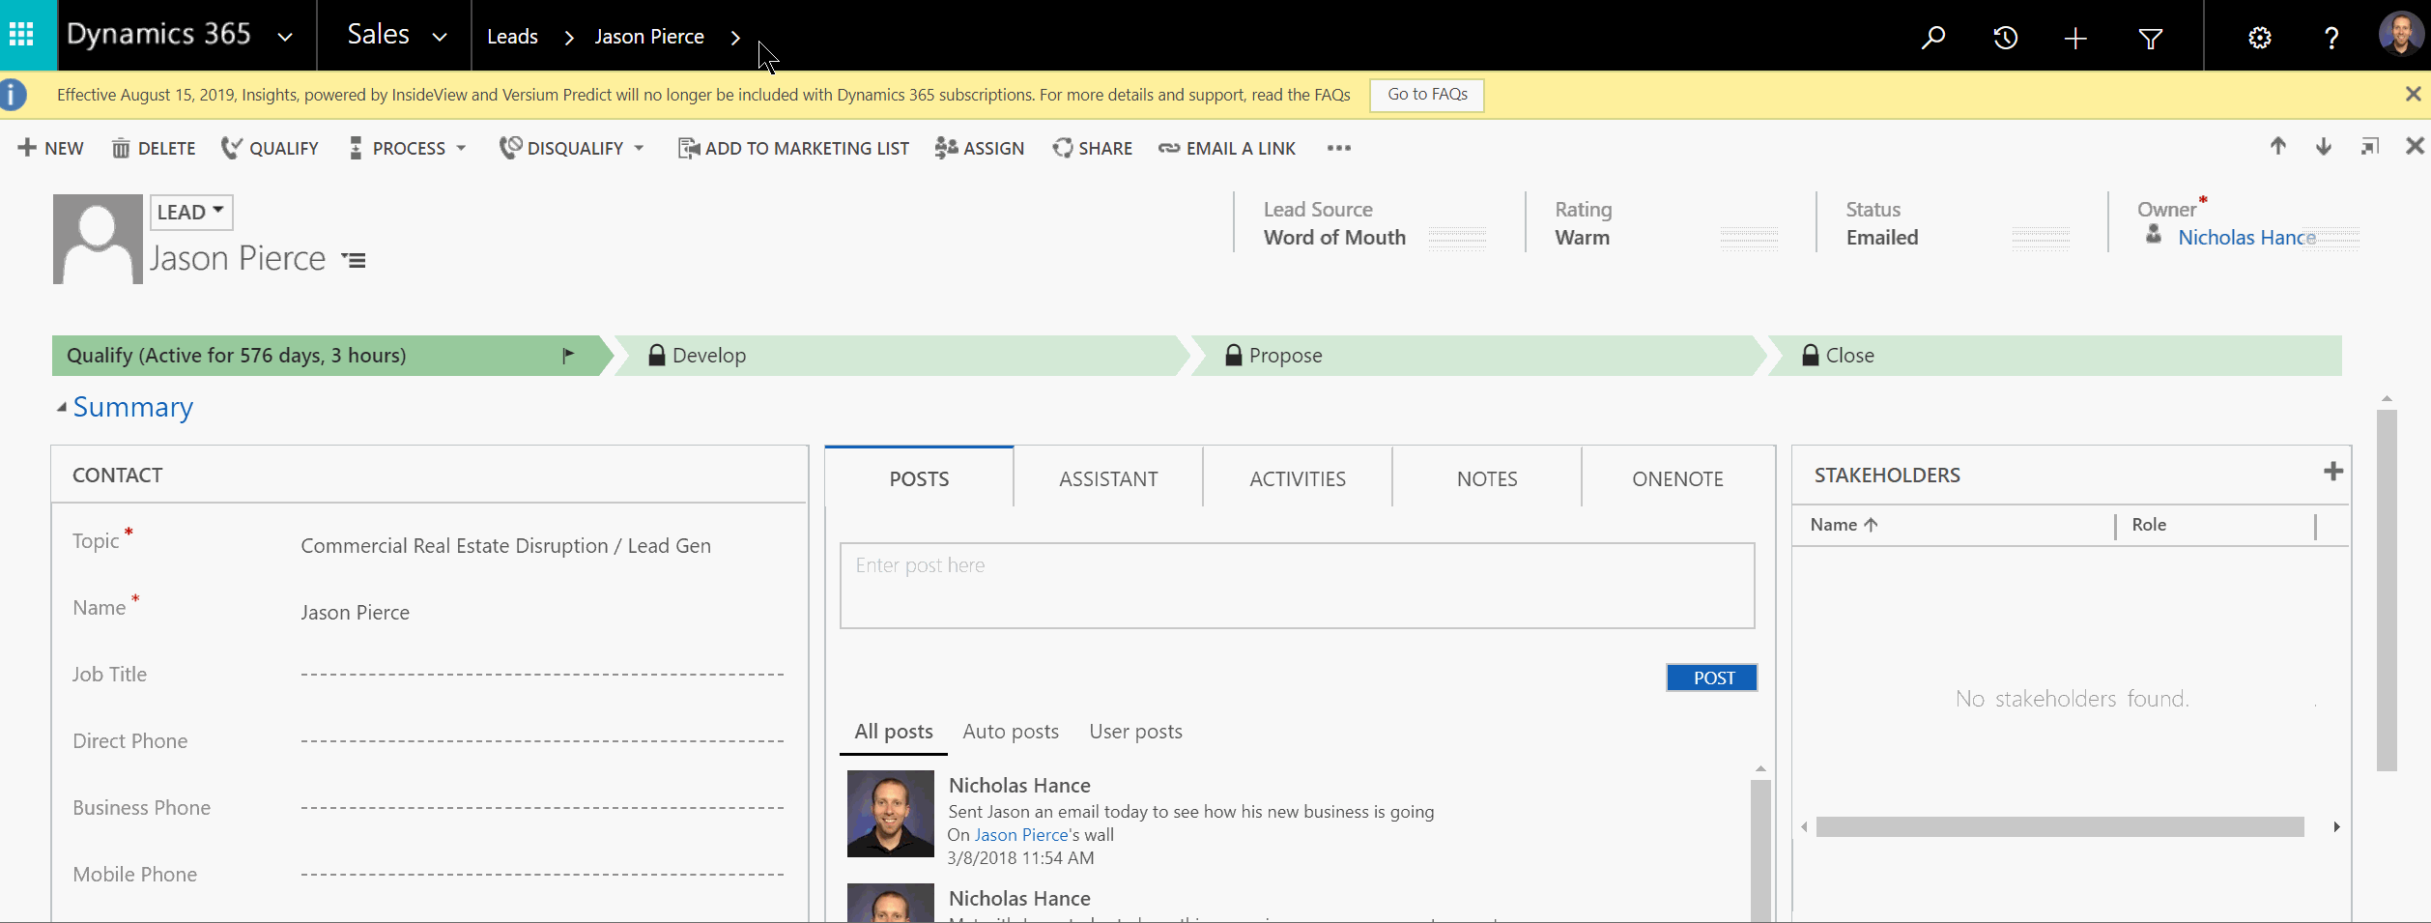Pop out the form in a new window
Screen dimensions: 2431x923
click(x=2369, y=146)
